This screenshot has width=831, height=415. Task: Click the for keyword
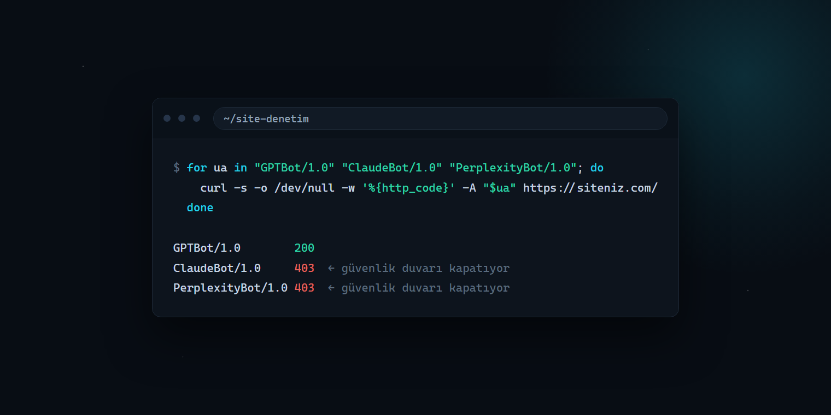pos(197,168)
